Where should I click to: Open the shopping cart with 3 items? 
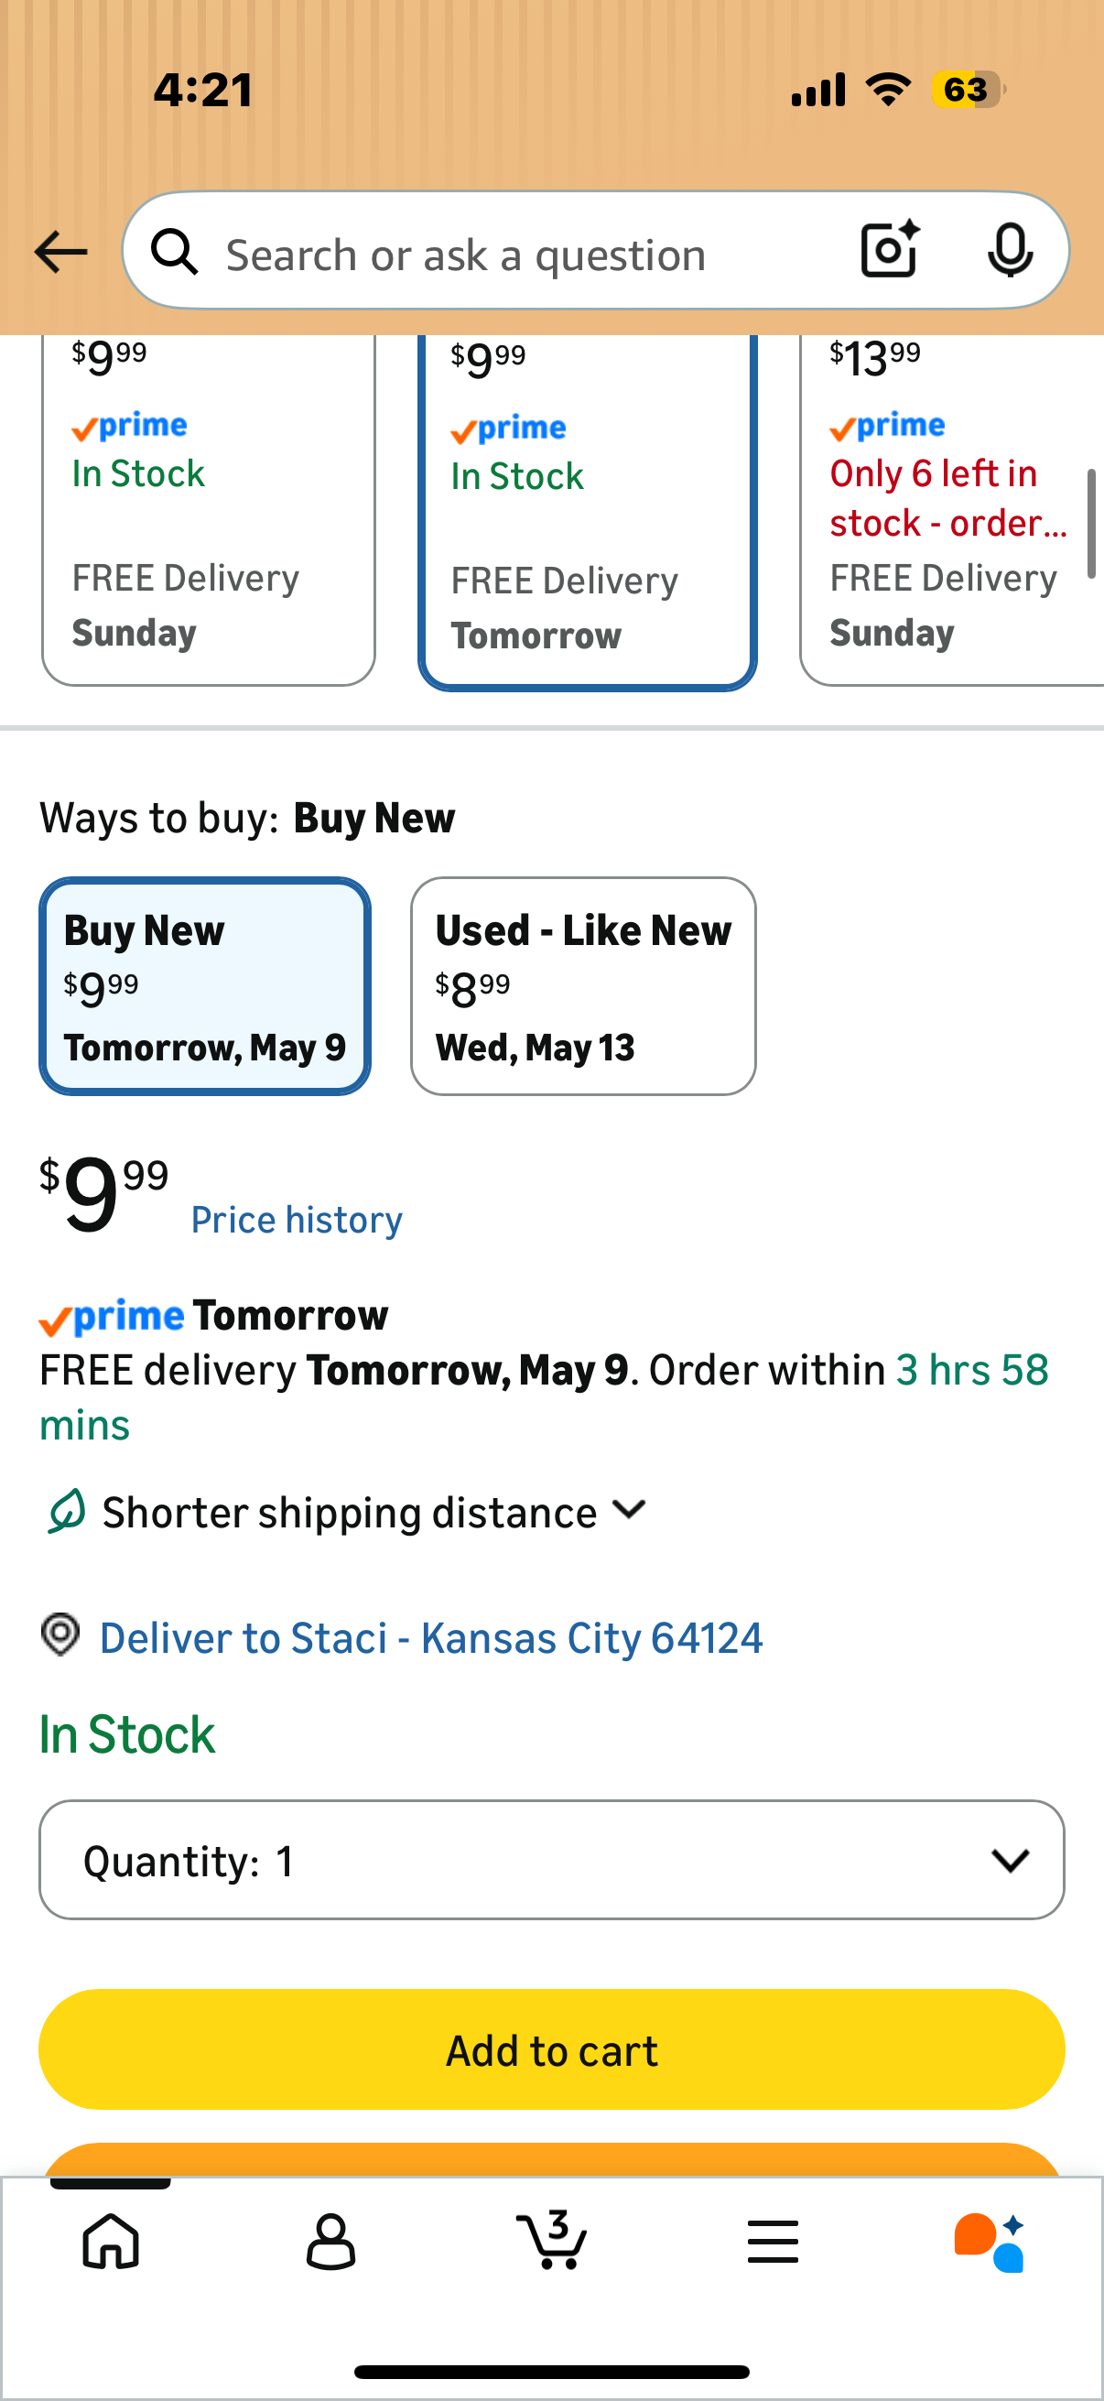pos(551,2239)
